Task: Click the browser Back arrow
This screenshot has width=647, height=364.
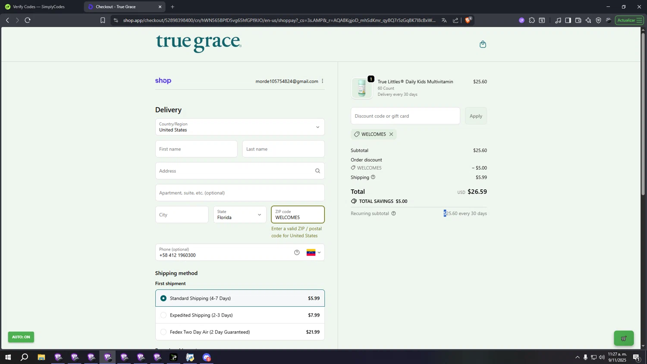Action: coord(7,20)
